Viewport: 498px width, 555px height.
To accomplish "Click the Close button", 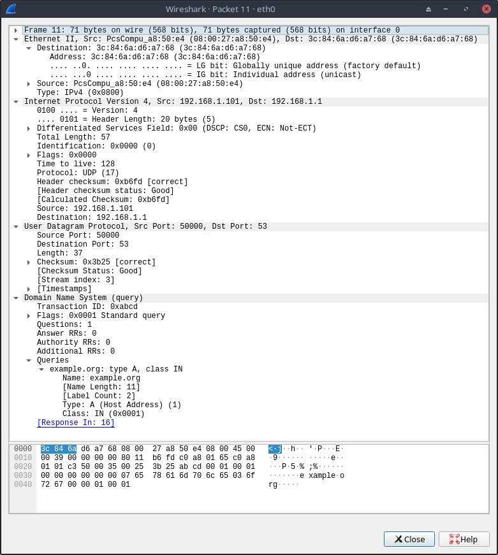I will 409,539.
